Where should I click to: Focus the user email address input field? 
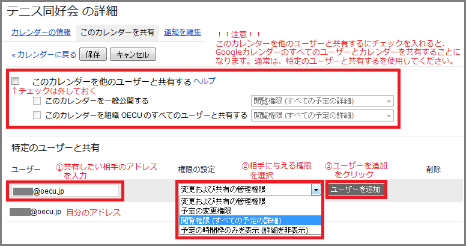click(66, 192)
